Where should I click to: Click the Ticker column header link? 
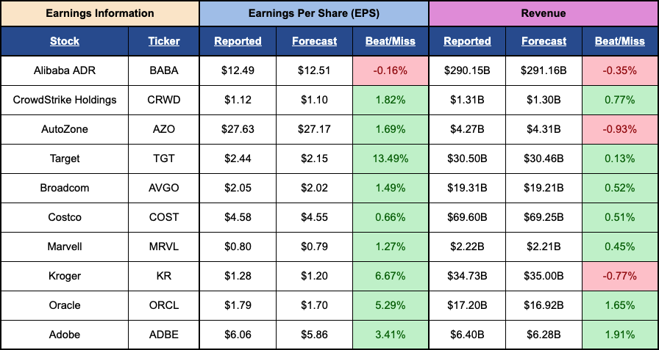[163, 41]
